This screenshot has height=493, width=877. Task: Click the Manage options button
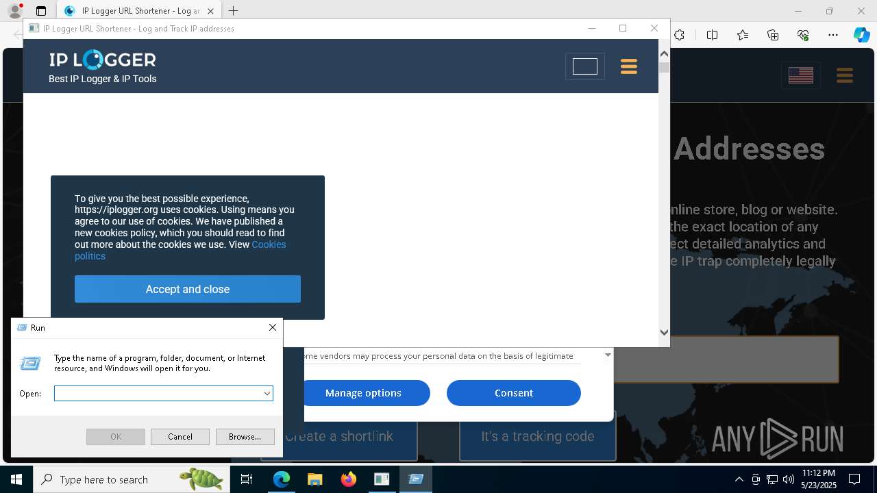[363, 393]
